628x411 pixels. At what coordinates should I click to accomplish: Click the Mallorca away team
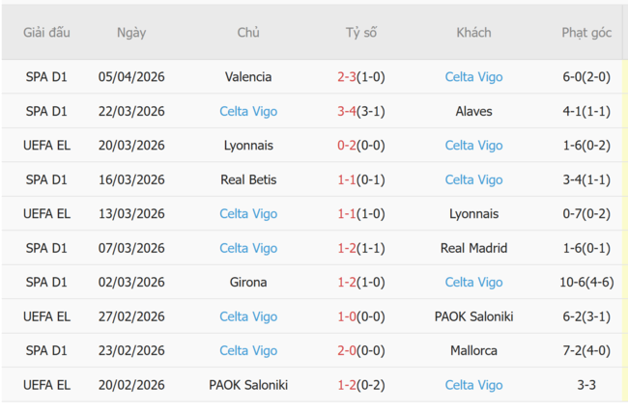point(473,351)
